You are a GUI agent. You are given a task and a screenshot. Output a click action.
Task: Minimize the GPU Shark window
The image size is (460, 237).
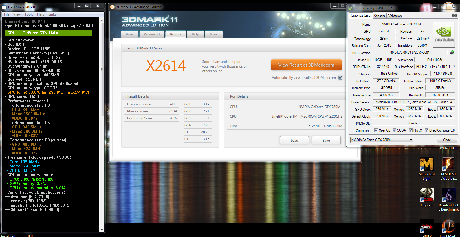coord(79,6)
